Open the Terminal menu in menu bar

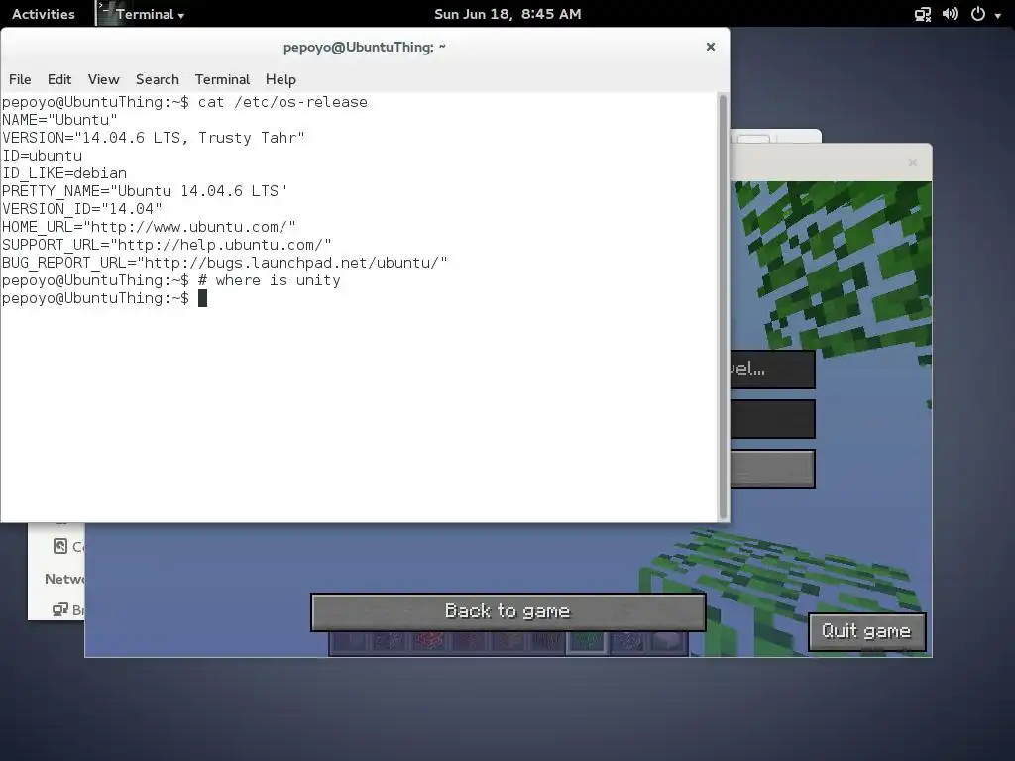coord(222,79)
